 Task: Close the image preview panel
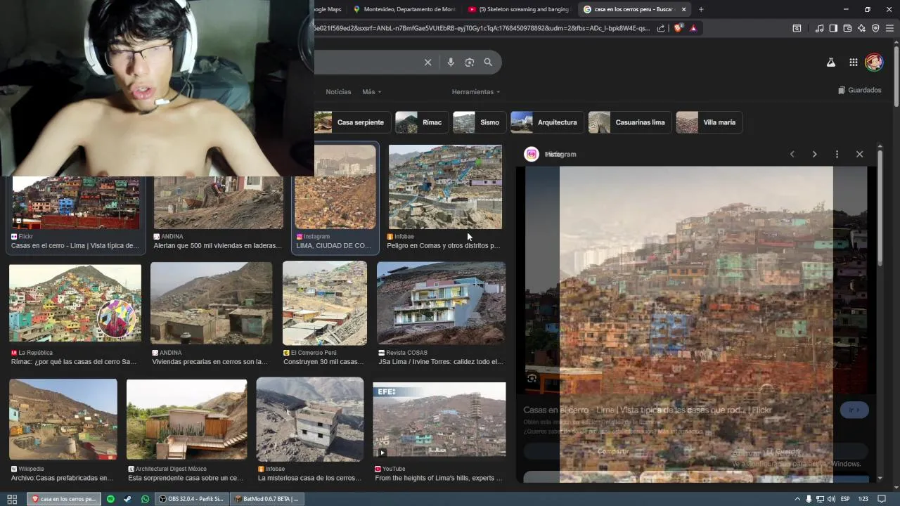(859, 154)
